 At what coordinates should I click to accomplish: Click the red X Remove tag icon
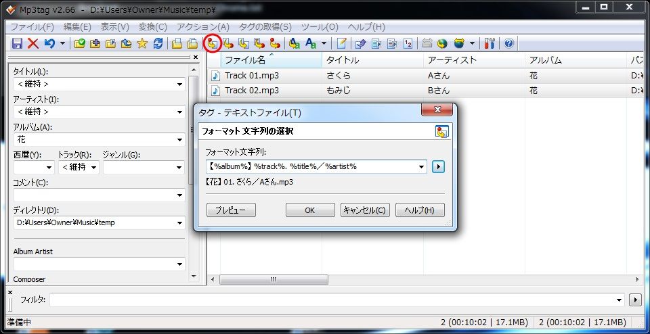pos(32,43)
